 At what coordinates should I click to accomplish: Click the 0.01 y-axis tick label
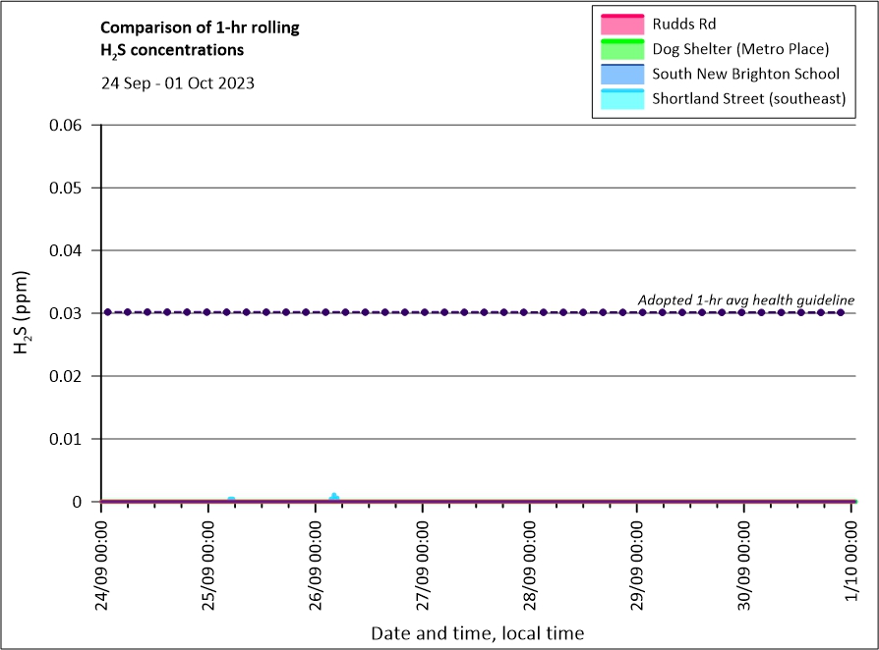coord(69,439)
